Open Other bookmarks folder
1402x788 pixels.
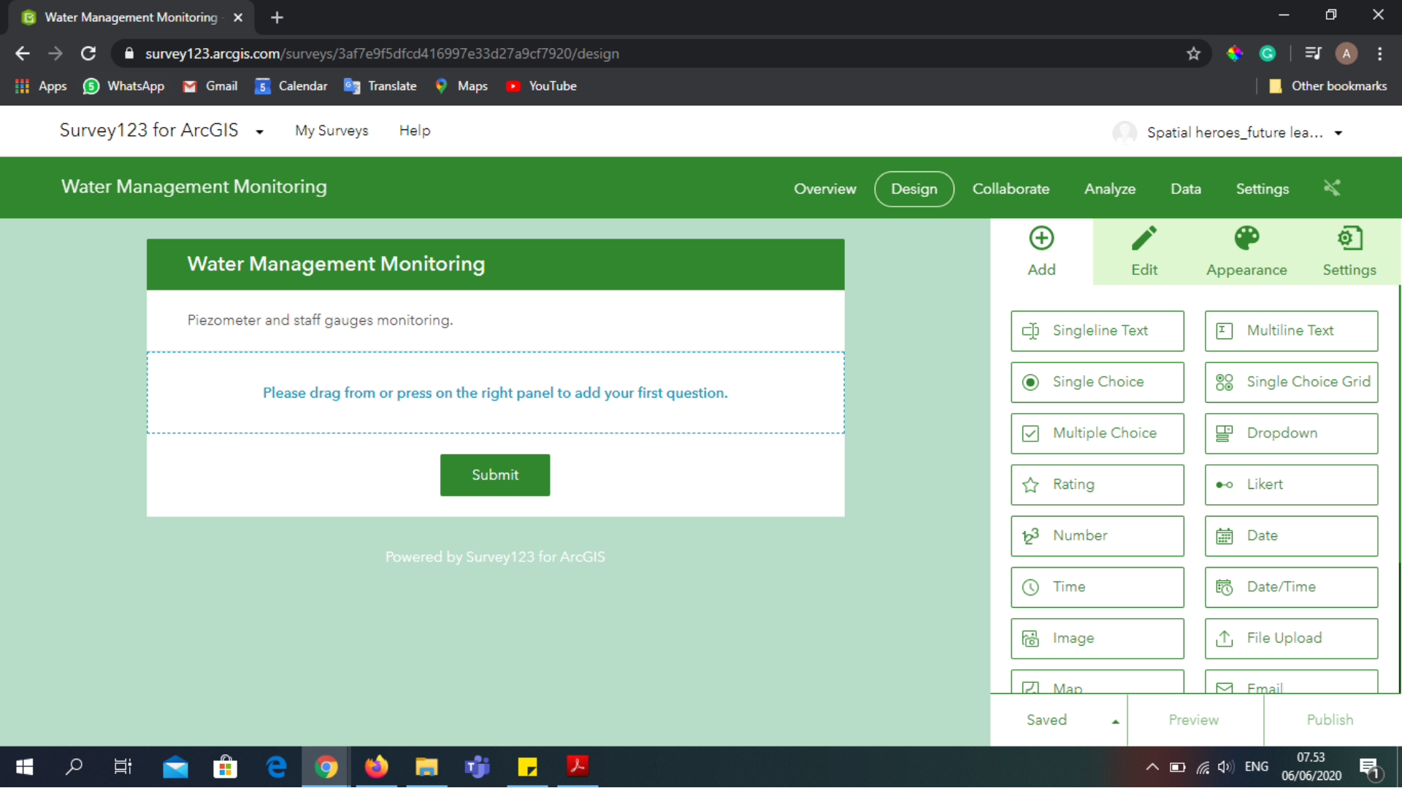point(1328,86)
